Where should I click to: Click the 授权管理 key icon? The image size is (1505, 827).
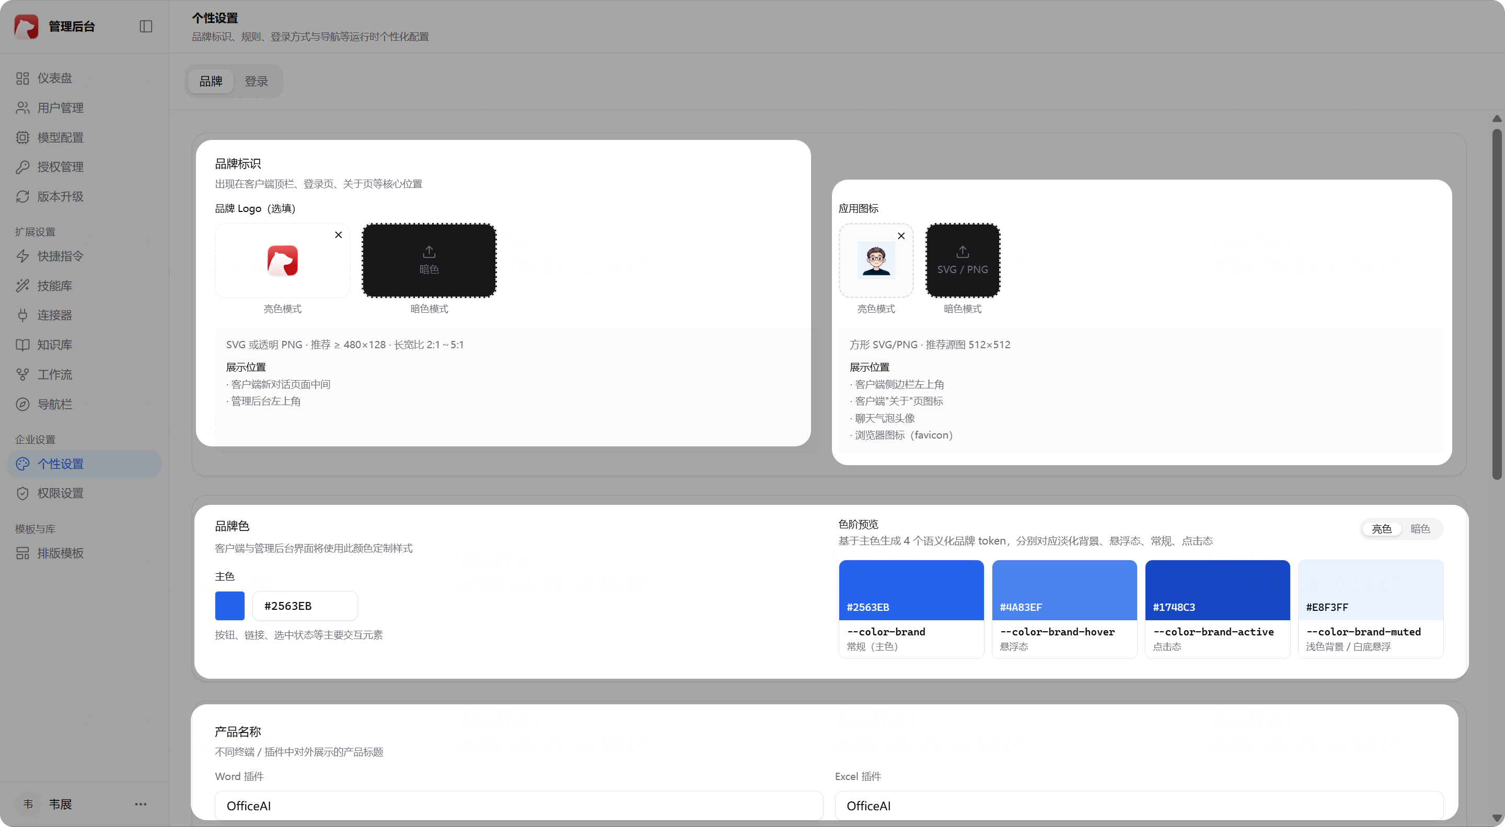click(x=22, y=167)
